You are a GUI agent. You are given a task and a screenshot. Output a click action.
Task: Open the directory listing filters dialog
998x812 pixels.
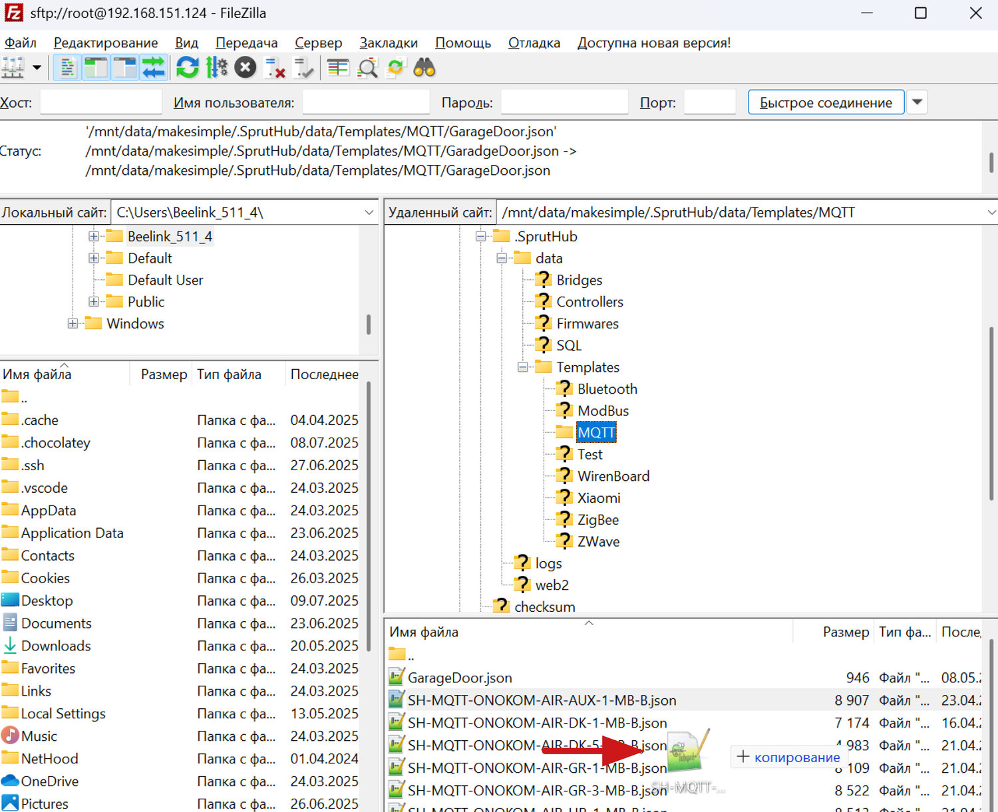[x=338, y=68]
